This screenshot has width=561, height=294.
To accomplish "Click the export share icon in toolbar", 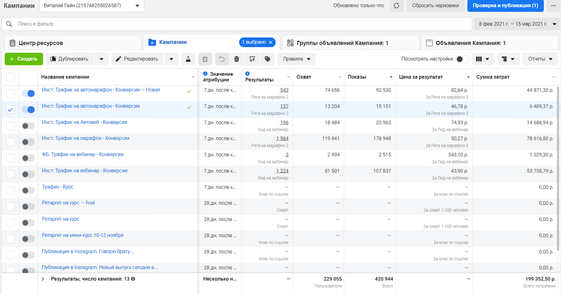I will (252, 59).
